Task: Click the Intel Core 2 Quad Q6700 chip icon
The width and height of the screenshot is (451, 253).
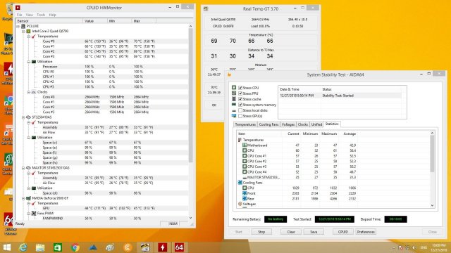Action: click(x=28, y=31)
